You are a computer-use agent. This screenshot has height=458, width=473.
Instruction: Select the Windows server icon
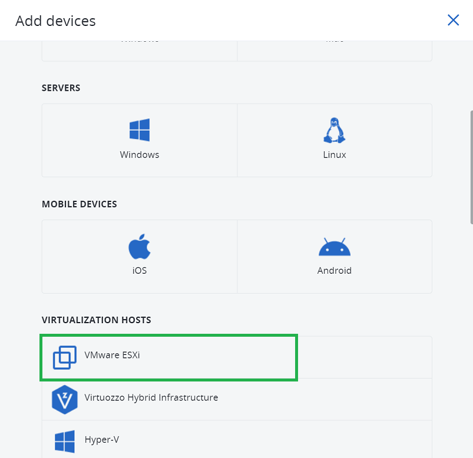click(x=139, y=130)
